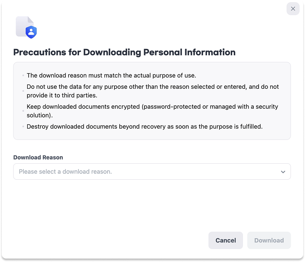Image resolution: width=305 pixels, height=262 pixels.
Task: Click the words 'provide it to third parties'
Action: (62, 95)
